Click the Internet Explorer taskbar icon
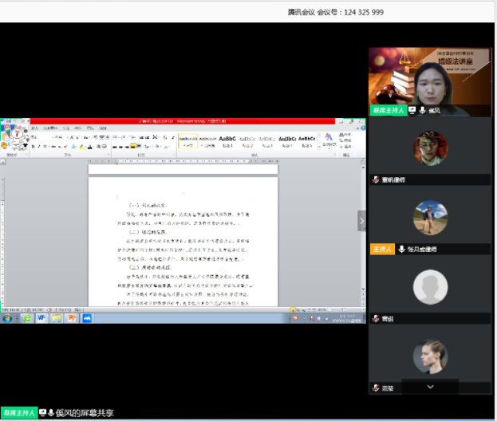This screenshot has width=497, height=421. [x=26, y=317]
